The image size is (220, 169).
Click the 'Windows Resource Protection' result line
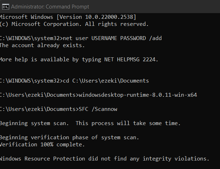pos(105,159)
